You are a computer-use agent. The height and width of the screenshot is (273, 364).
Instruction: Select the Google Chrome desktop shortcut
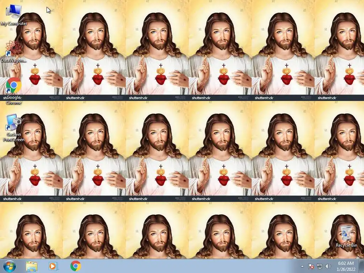[x=14, y=91]
